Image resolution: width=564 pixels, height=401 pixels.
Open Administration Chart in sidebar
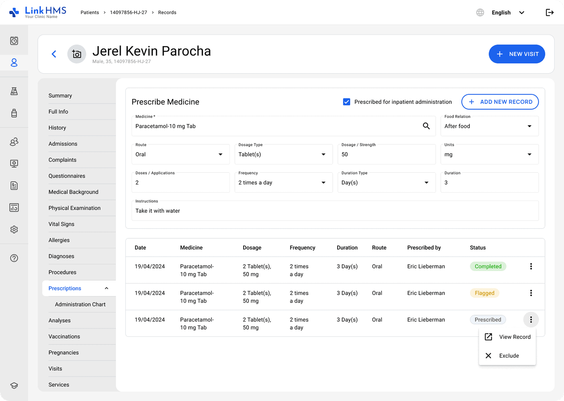(x=80, y=304)
